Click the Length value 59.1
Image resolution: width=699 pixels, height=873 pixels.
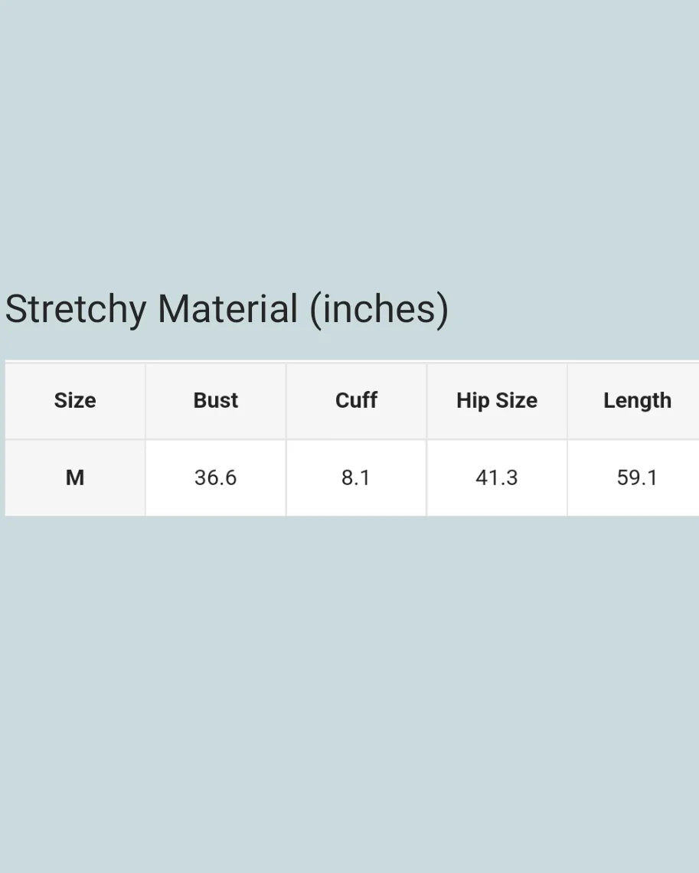637,477
